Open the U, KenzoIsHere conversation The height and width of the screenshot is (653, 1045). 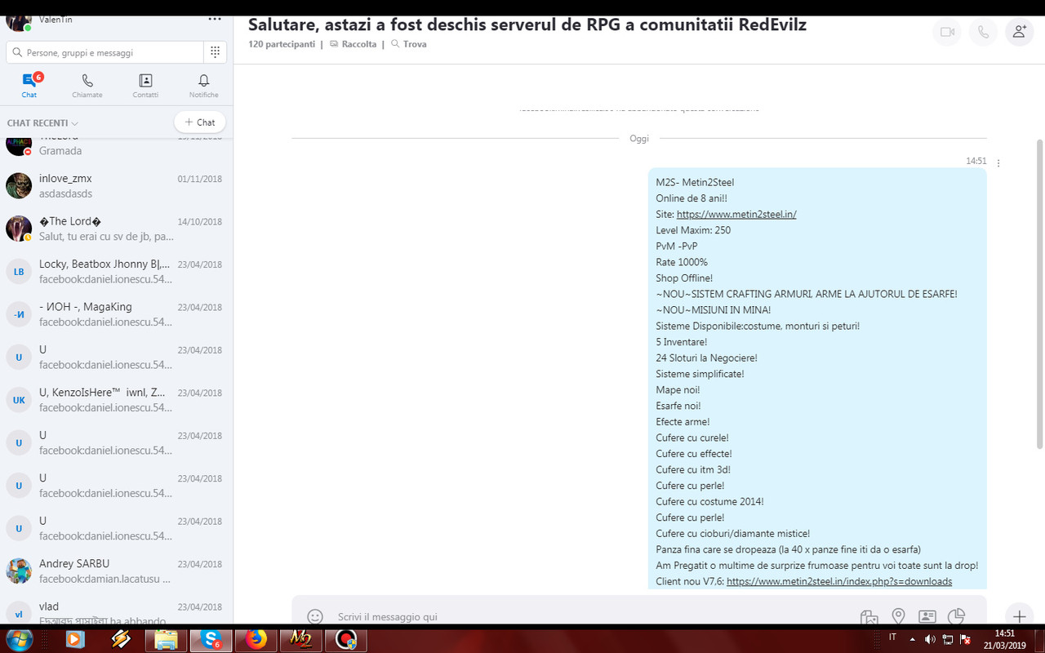[117, 400]
